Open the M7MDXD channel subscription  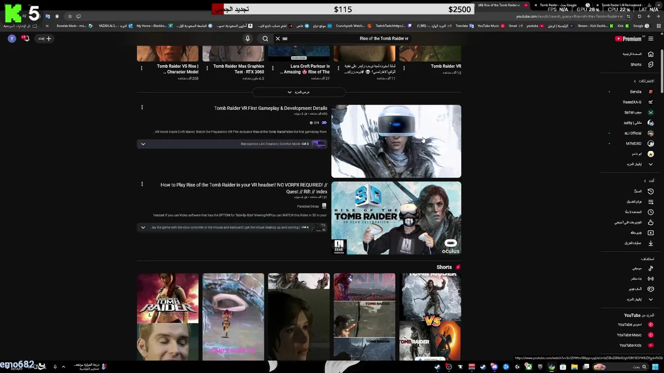pos(638,144)
